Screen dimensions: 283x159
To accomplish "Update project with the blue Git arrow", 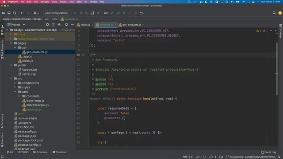I will click(x=112, y=13).
